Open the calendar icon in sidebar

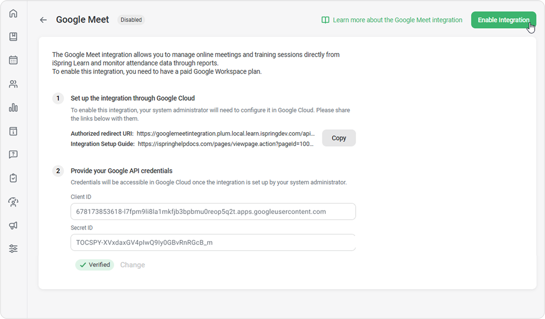13,60
